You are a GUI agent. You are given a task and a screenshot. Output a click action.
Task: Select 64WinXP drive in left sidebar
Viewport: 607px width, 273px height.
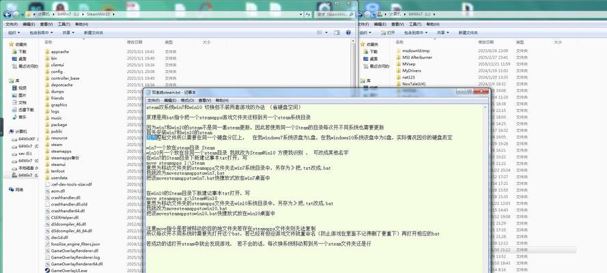pyautogui.click(x=25, y=139)
